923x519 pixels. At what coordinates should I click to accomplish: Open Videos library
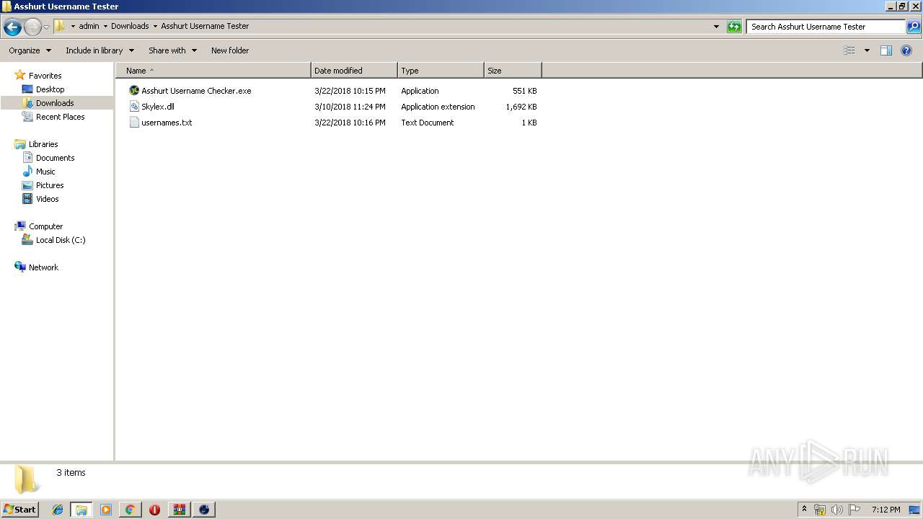pos(47,199)
